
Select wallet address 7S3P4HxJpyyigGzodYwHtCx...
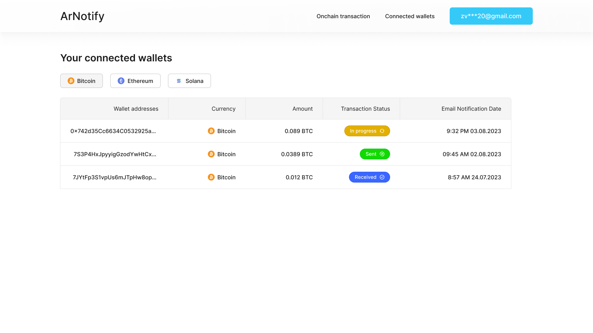[x=115, y=154]
